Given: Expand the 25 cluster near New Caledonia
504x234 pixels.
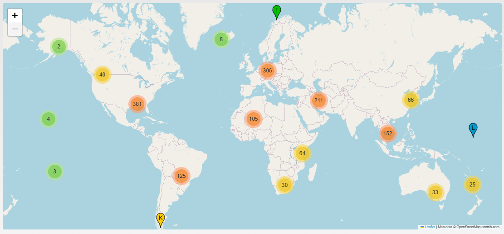Looking at the screenshot, I should click(472, 184).
